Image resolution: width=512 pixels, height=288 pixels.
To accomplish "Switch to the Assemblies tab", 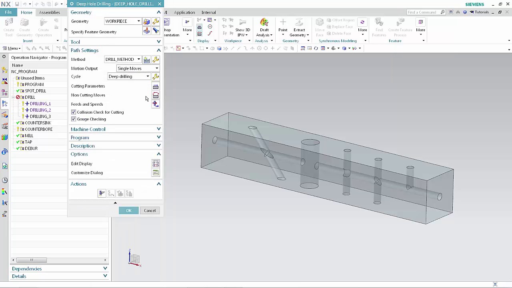I will point(50,12).
